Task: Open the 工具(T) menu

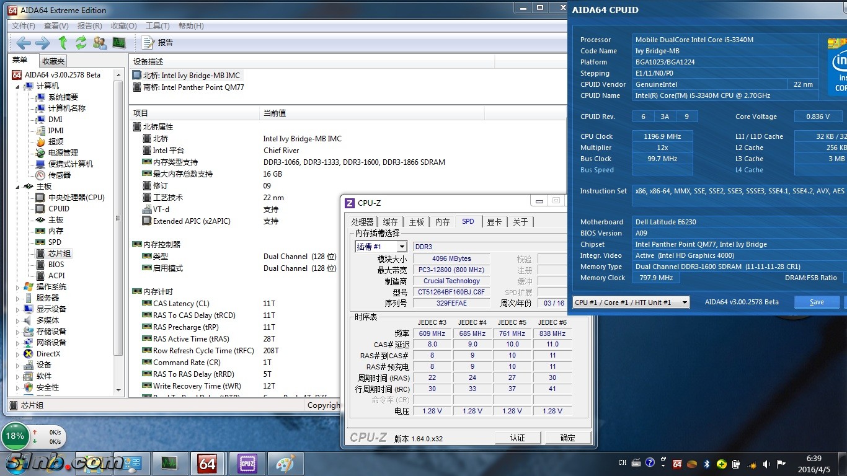Action: point(157,25)
